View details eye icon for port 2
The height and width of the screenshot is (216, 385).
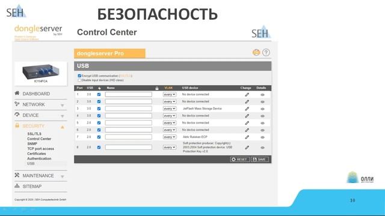262,102
